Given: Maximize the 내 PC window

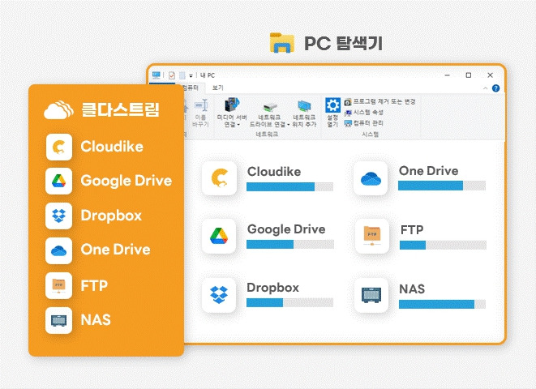Looking at the screenshot, I should pos(469,75).
